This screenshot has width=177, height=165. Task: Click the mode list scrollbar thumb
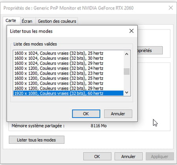click(127, 71)
